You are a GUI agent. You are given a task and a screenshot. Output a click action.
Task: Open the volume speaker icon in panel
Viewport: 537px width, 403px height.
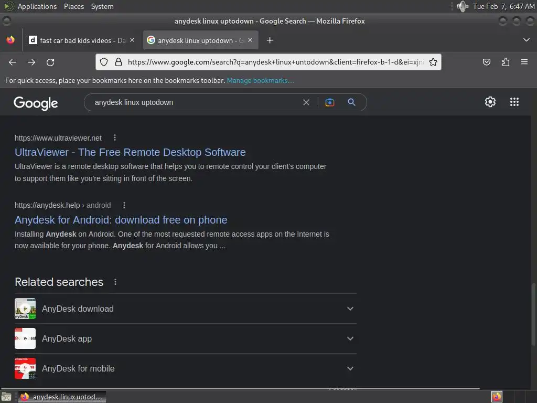tap(463, 6)
